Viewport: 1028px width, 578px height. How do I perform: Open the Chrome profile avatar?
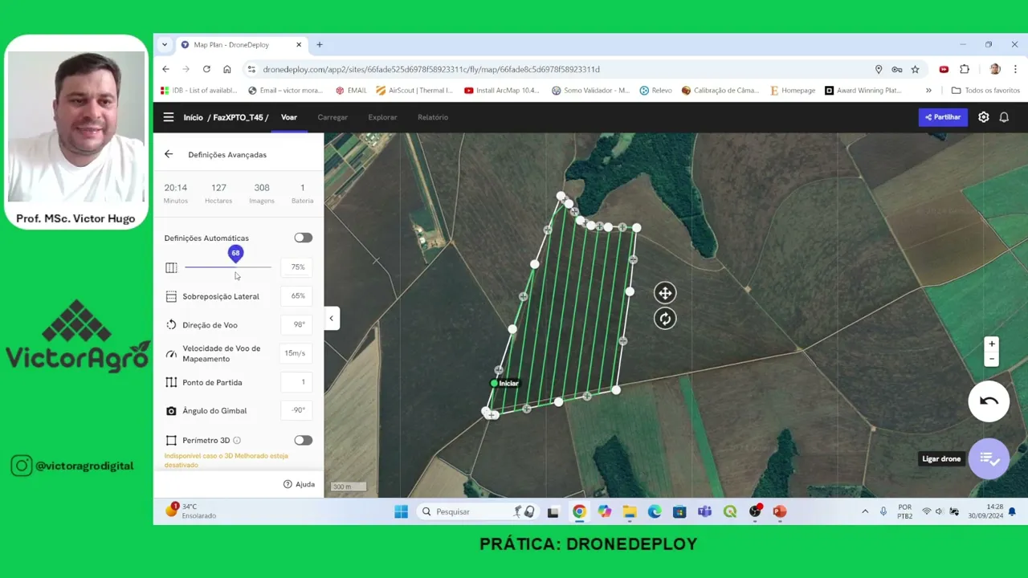(x=995, y=69)
